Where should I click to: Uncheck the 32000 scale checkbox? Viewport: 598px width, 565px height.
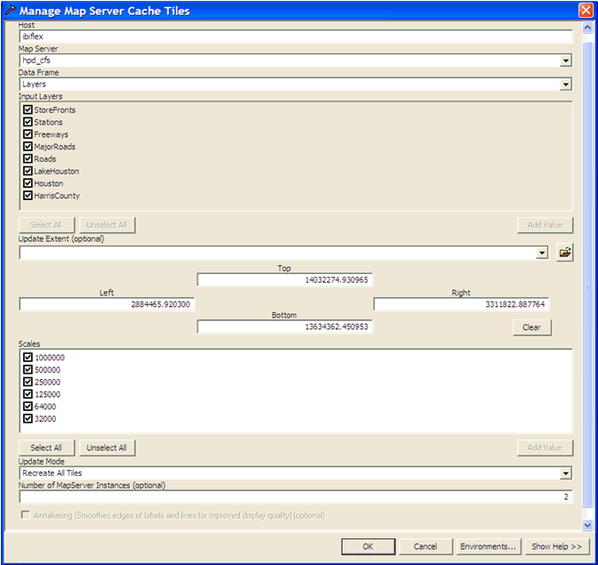pyautogui.click(x=28, y=419)
